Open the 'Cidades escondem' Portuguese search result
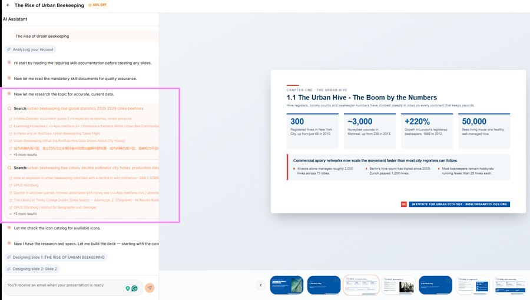The image size is (530, 300). coord(72,118)
